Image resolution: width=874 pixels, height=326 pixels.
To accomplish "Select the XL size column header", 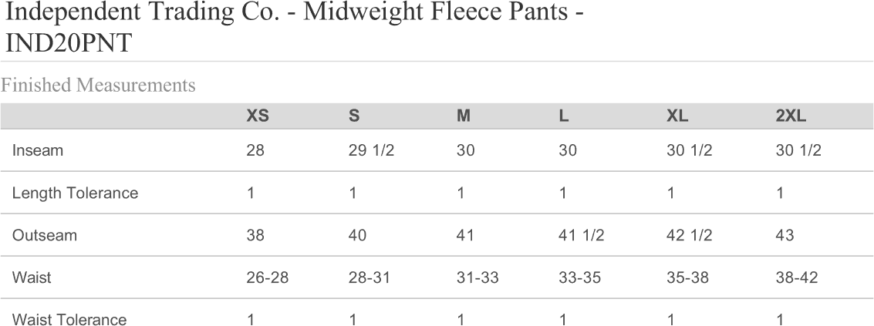I will click(677, 116).
